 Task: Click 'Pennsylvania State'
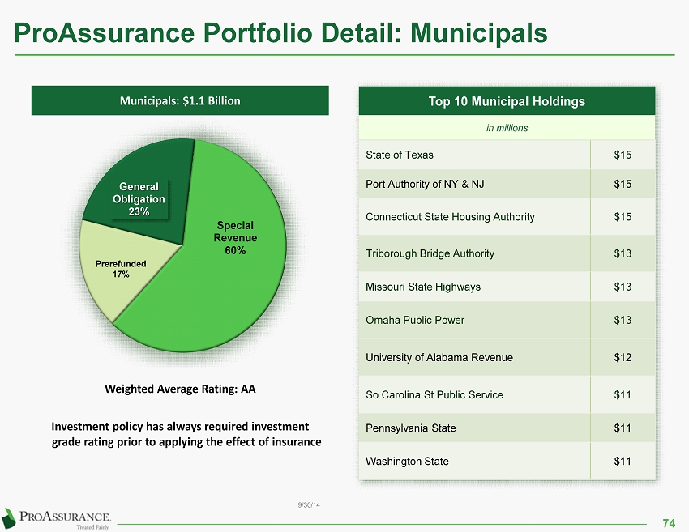(x=410, y=428)
